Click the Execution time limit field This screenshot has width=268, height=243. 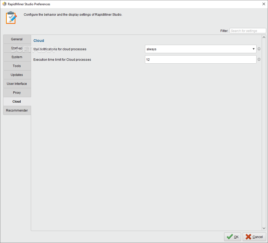pos(201,59)
